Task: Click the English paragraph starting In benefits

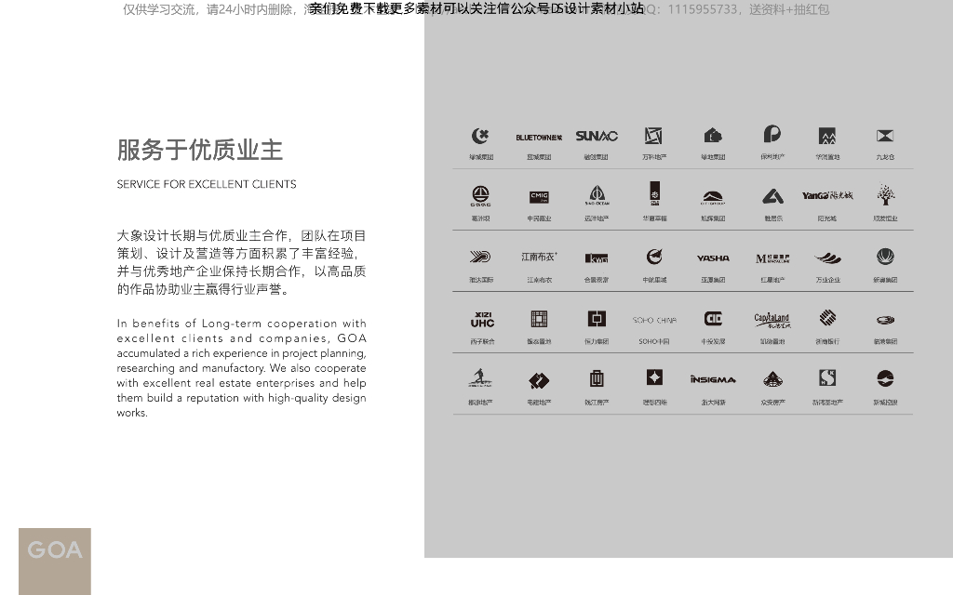Action: (x=241, y=368)
